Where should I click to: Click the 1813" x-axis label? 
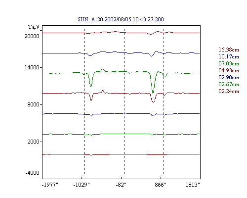pyautogui.click(x=193, y=185)
